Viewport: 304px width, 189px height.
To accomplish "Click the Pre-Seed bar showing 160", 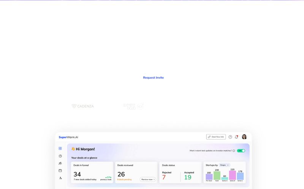I will 209,177.
